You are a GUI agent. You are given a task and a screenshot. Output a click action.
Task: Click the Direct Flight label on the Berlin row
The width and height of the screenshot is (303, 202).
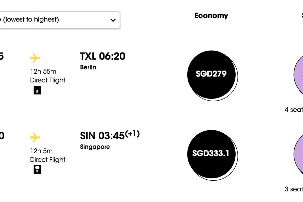click(x=48, y=80)
